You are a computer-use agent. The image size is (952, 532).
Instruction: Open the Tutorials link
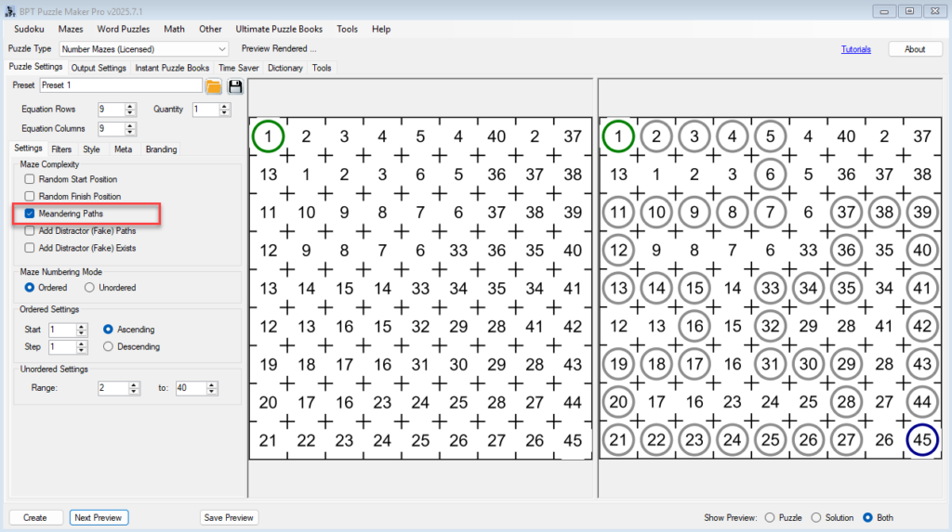[855, 49]
